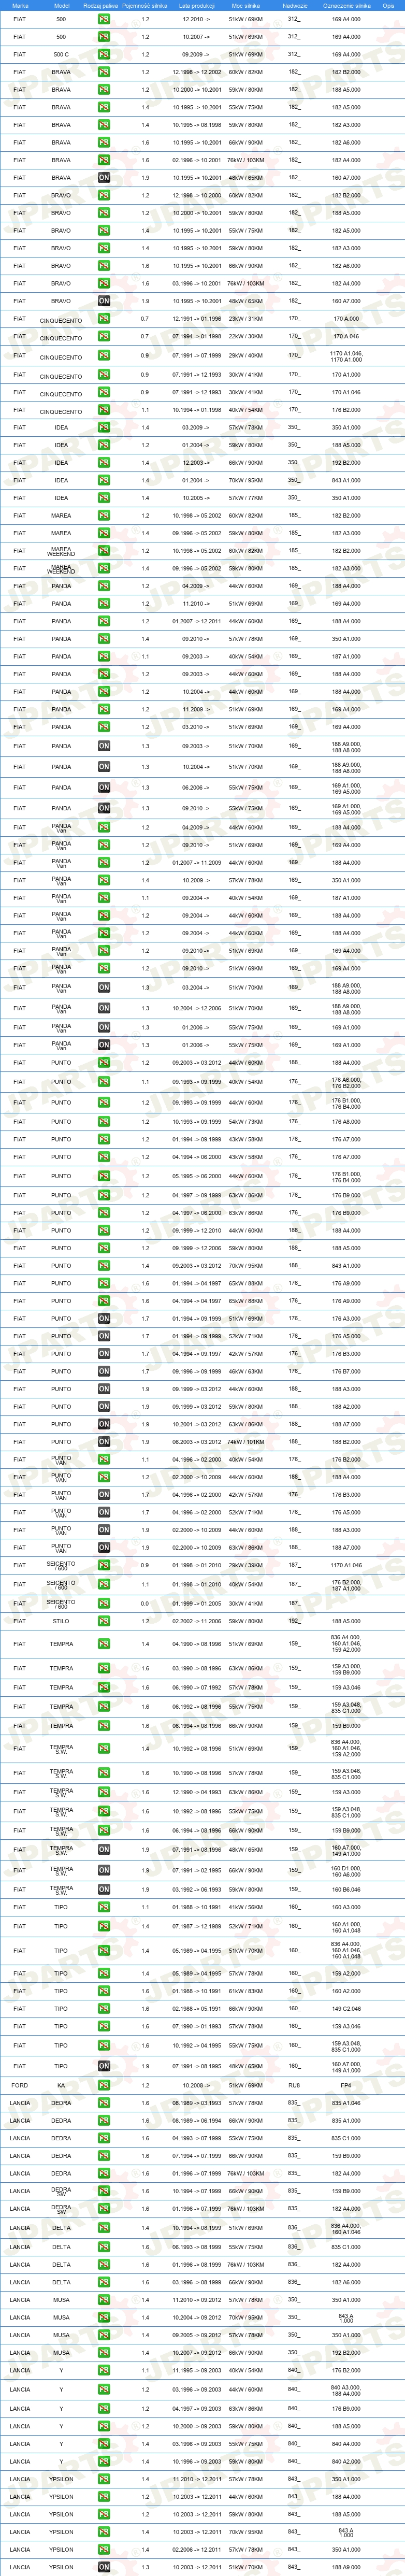Click the diesel ON icon in the TIPO 1.9 row
The image size is (405, 2576).
(x=104, y=2065)
